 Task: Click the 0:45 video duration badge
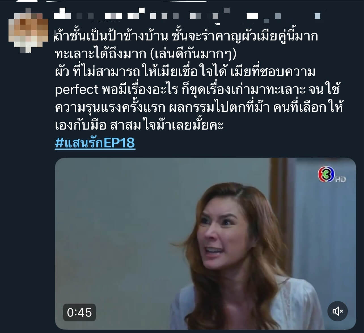coord(79,312)
